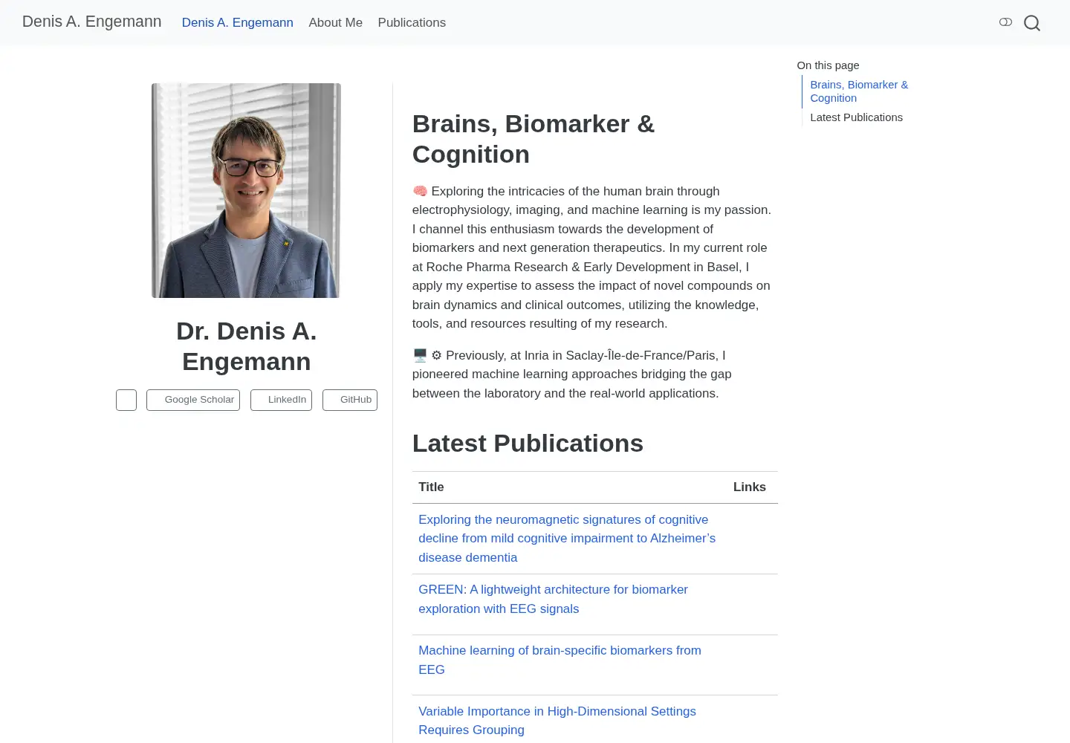
Task: Select the active Denis A. Engemann nav link
Action: coord(238,22)
